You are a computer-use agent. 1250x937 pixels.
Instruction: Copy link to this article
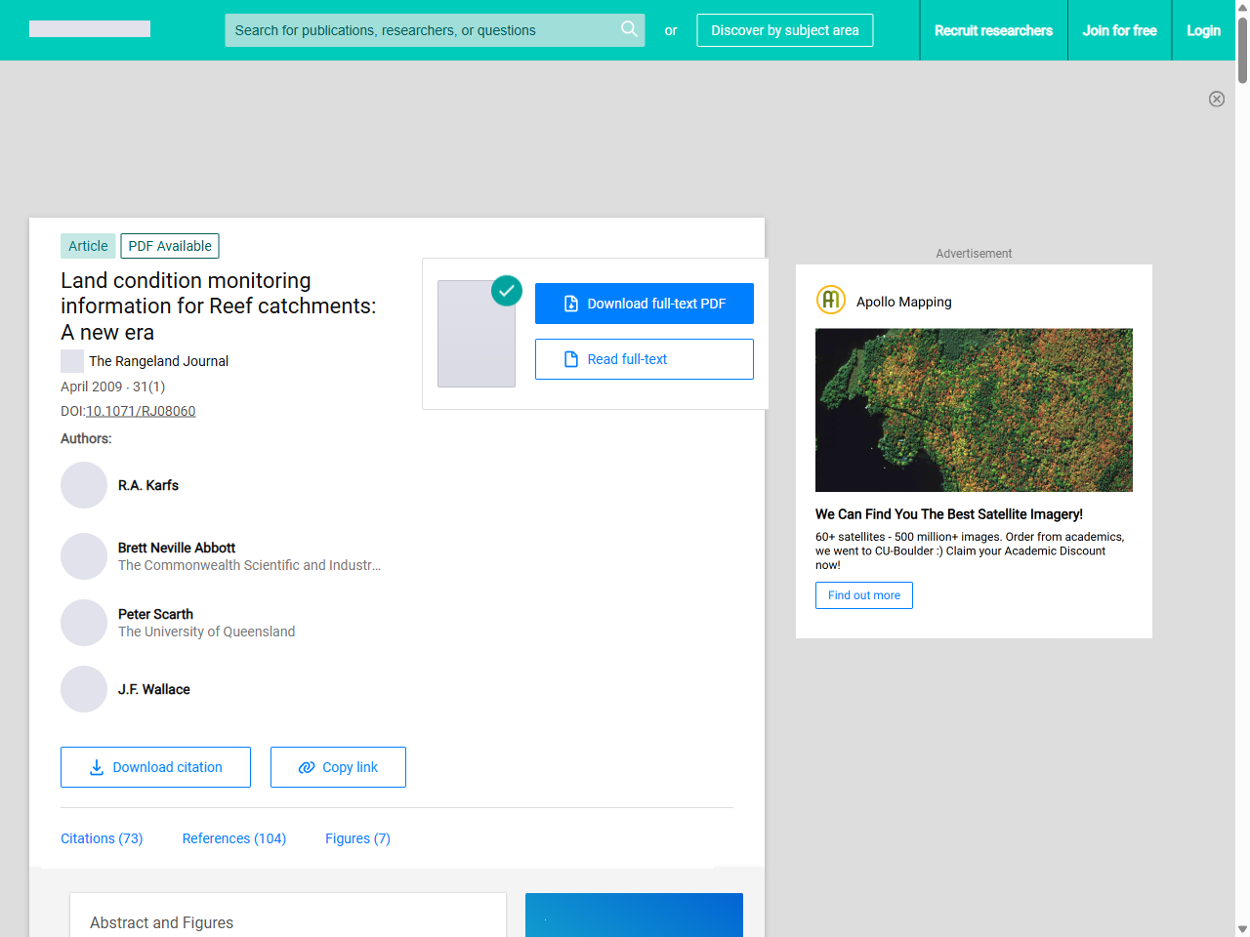338,767
